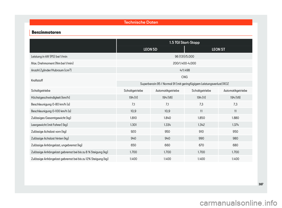This screenshot has width=282, height=208.
Task: Click the '1.5 TGI Start-Stopp' table header
Action: [184, 43]
